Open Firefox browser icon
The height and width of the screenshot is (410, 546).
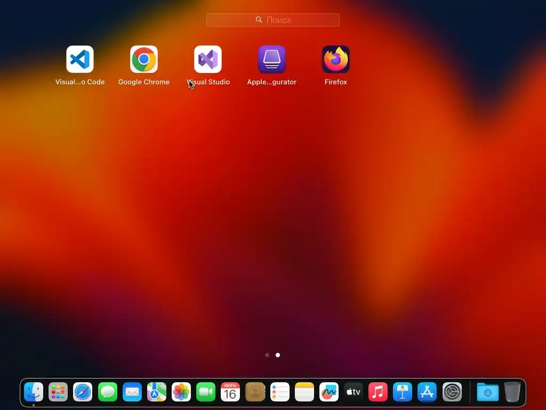[336, 59]
